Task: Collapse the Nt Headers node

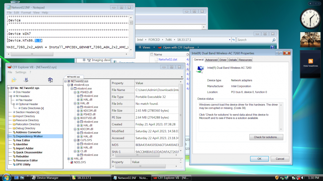Action: 11,96
